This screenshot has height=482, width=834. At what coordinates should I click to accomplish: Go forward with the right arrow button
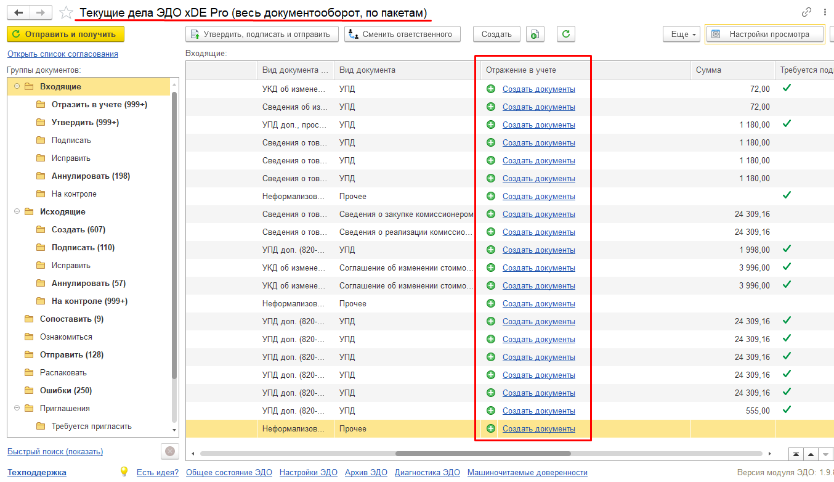pos(40,12)
